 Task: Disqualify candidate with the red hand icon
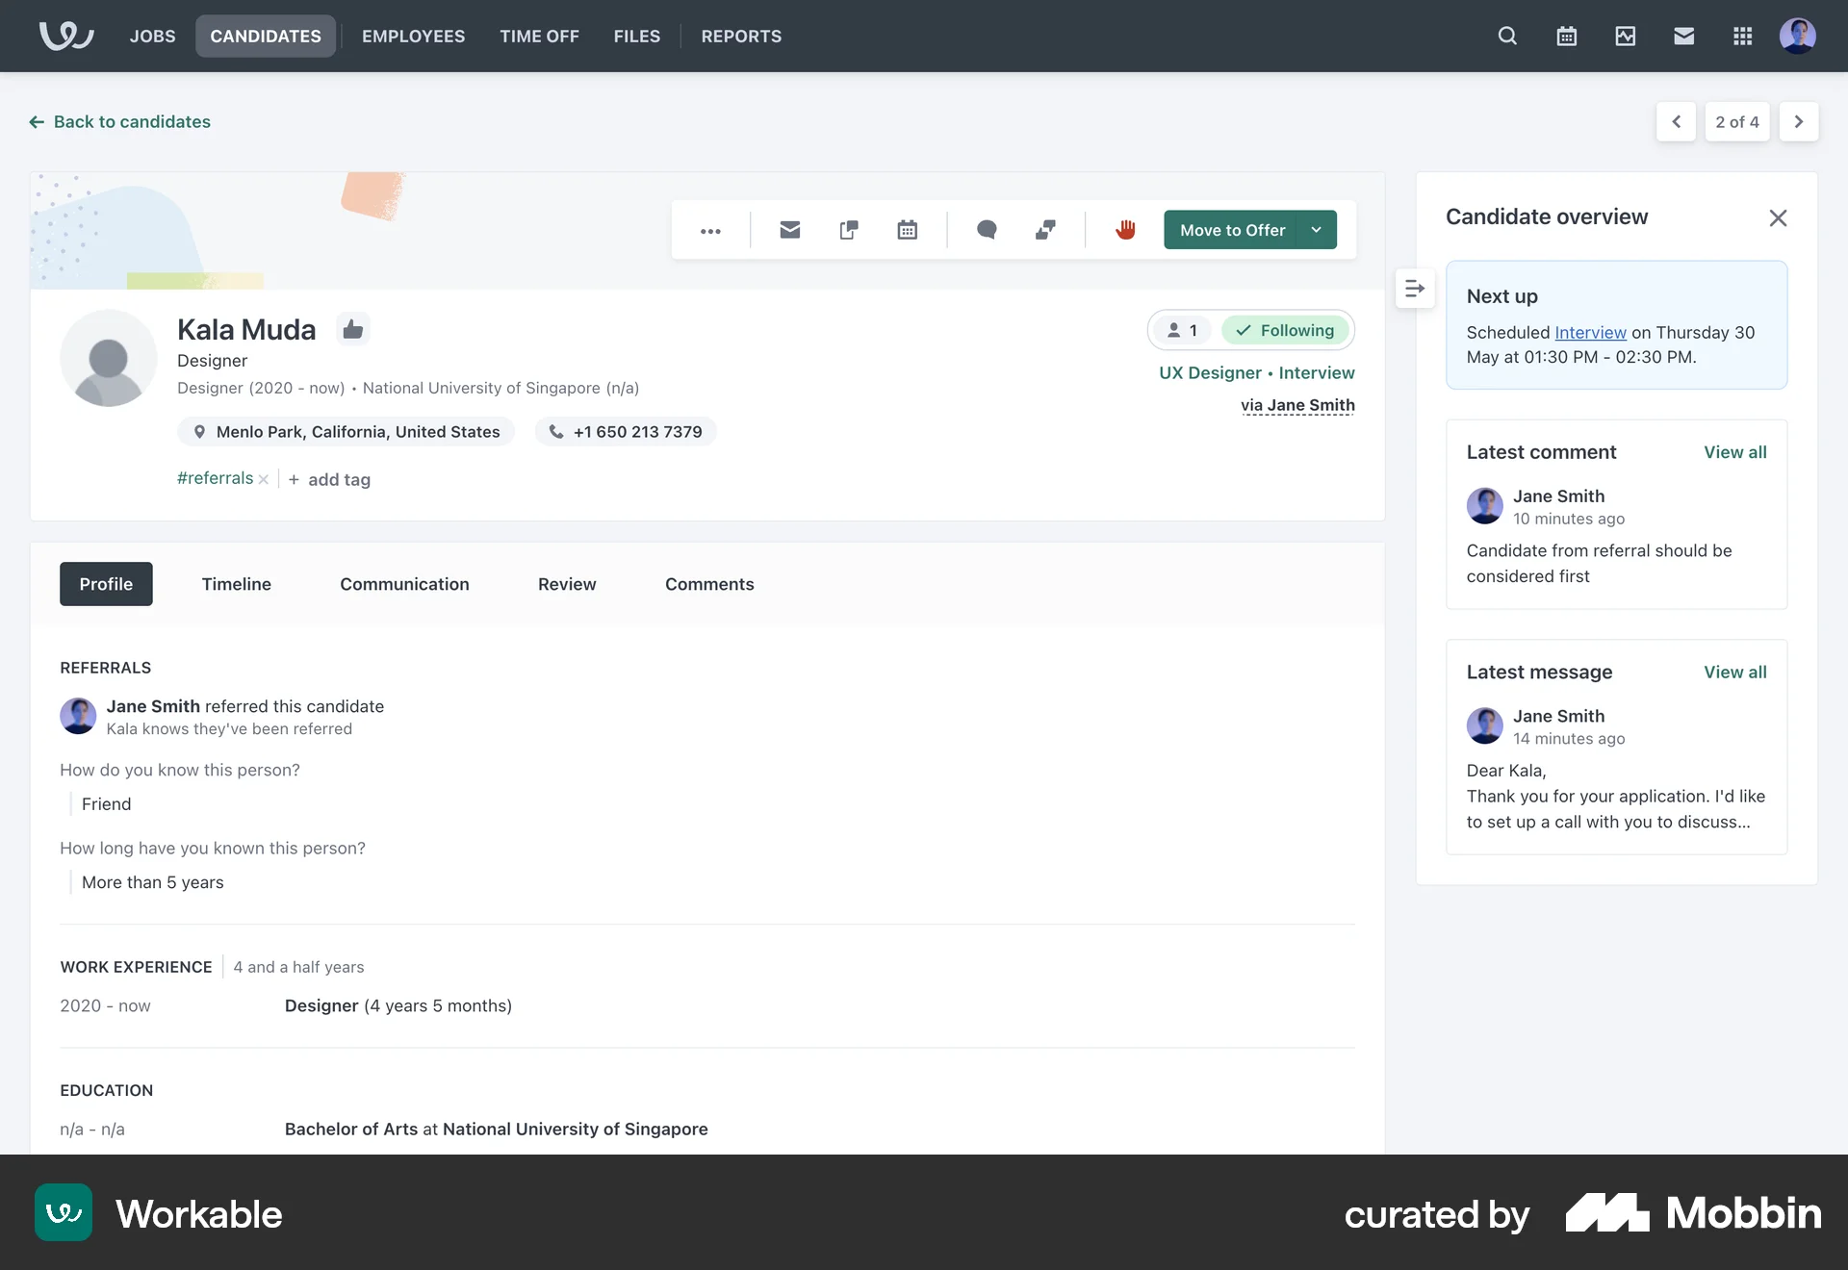coord(1125,230)
